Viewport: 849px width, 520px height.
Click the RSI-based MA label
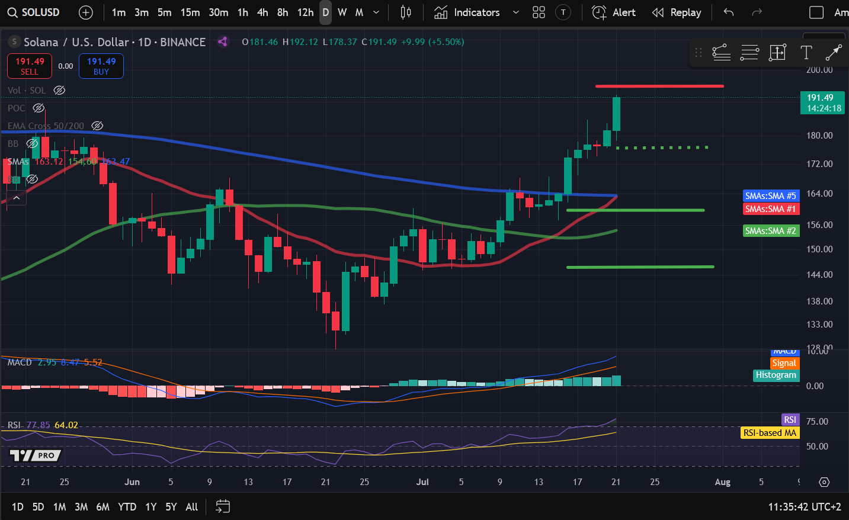770,433
